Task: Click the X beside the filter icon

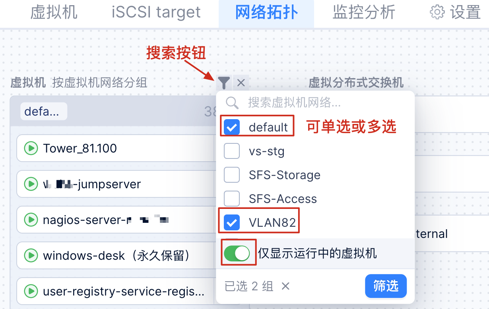Action: 241,83
